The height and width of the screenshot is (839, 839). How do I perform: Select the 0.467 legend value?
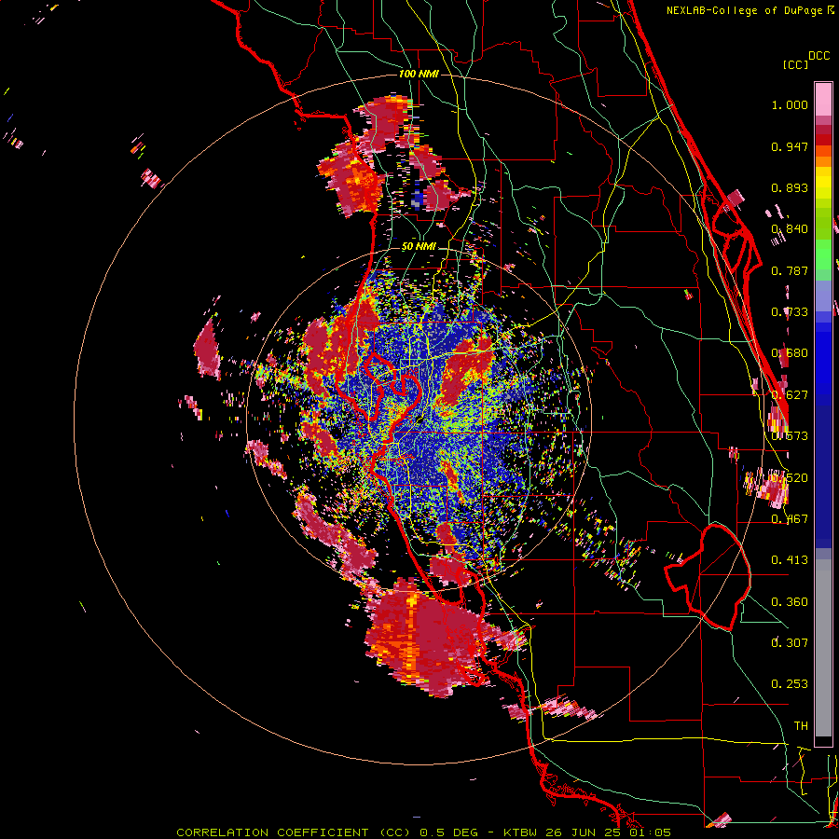click(790, 519)
